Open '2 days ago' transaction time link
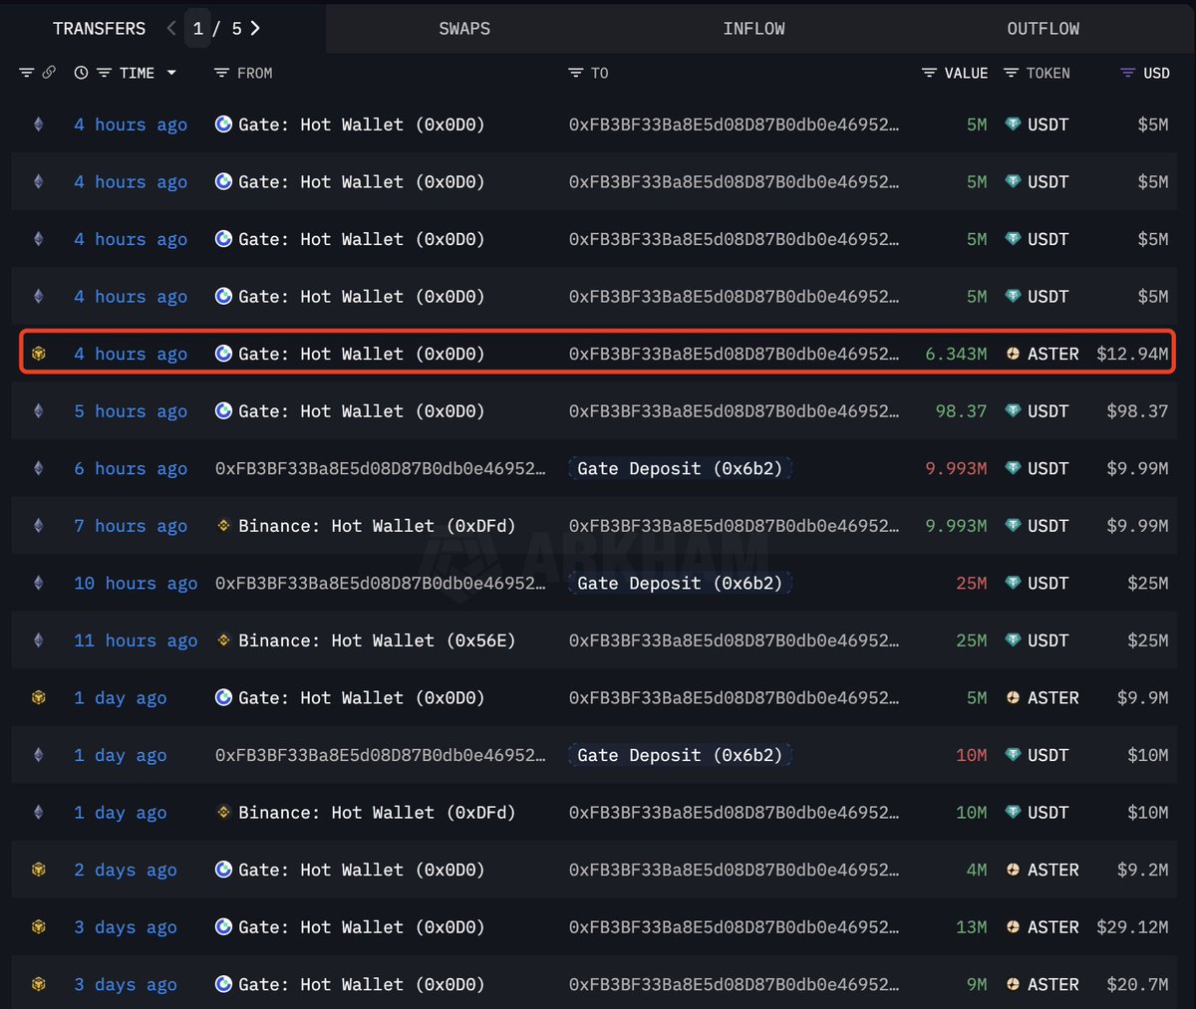1196x1009 pixels. pos(126,870)
